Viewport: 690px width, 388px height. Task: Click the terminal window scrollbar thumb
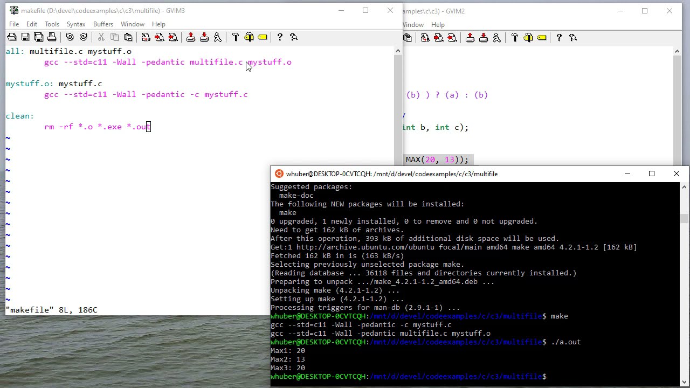coord(684,218)
